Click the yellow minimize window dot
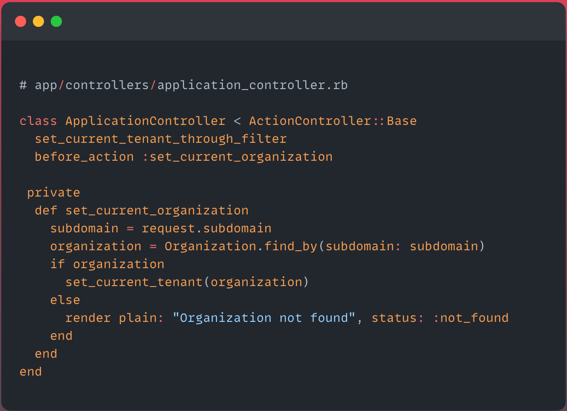The image size is (567, 411). [38, 21]
